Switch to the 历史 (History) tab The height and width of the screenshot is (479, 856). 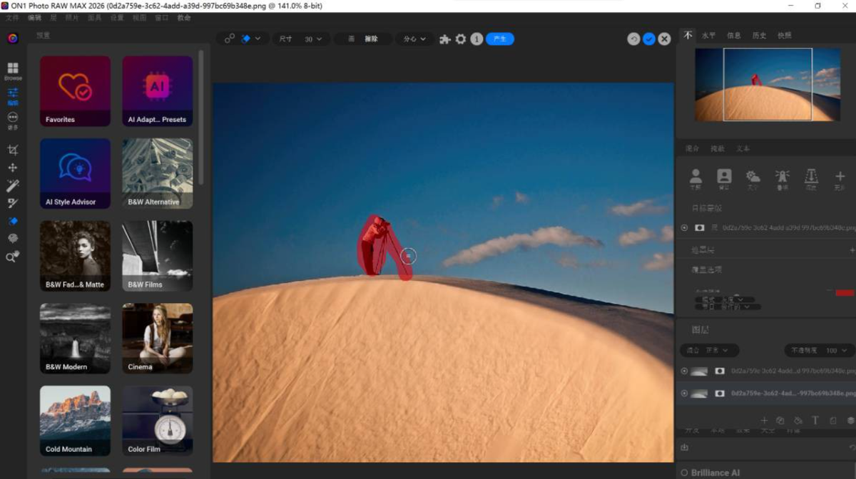click(759, 35)
